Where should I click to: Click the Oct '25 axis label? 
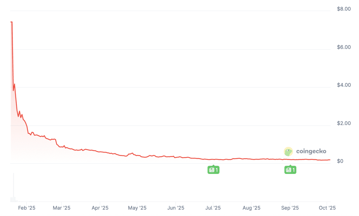(327, 208)
